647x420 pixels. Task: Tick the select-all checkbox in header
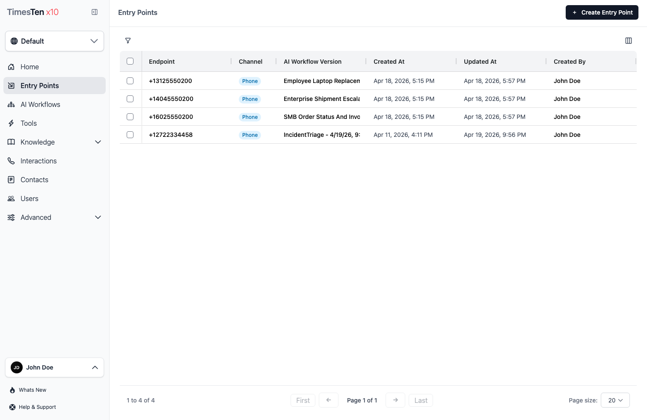[x=130, y=61]
